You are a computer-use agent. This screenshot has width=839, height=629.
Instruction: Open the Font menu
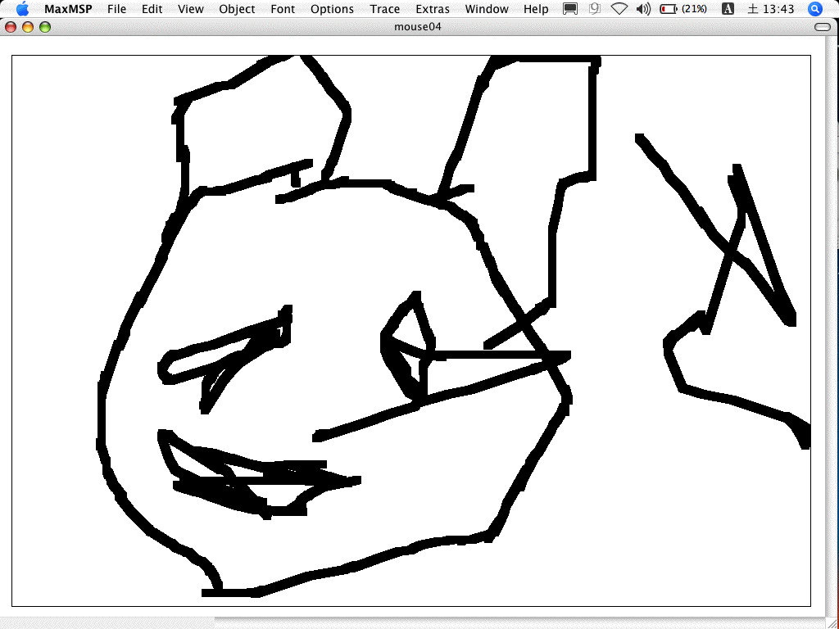point(283,9)
